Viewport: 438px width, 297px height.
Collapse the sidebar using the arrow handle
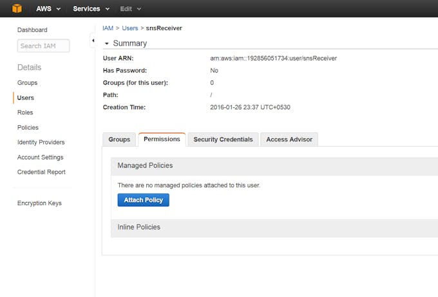(x=93, y=40)
